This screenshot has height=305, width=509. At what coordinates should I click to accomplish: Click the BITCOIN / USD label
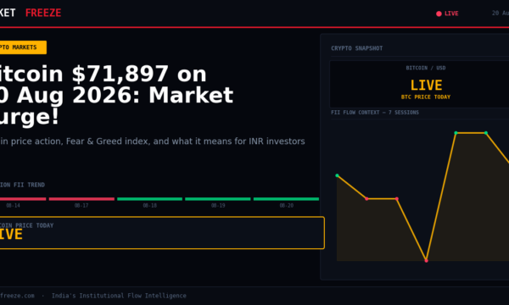coord(426,68)
